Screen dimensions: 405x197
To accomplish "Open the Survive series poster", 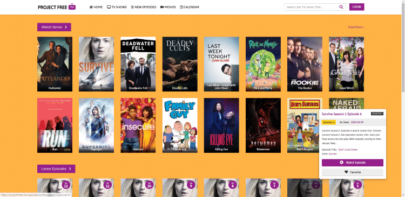I will click(96, 64).
